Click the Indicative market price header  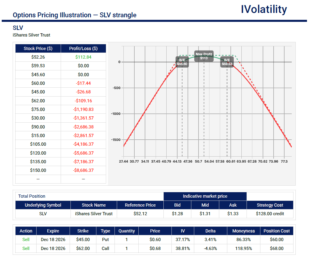click(x=205, y=196)
